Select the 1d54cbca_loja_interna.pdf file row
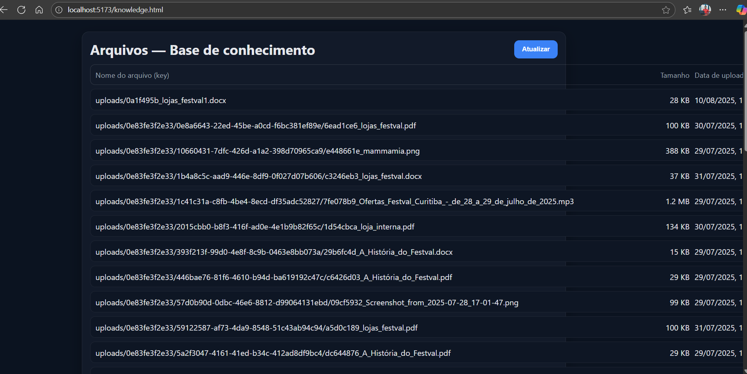This screenshot has height=374, width=747. (255, 227)
